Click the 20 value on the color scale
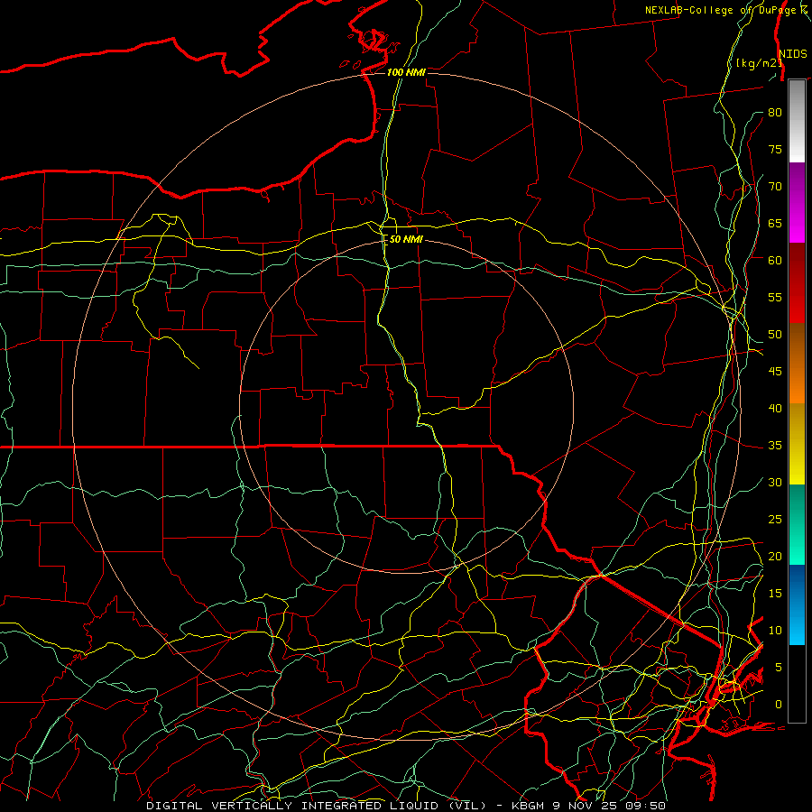 (775, 556)
